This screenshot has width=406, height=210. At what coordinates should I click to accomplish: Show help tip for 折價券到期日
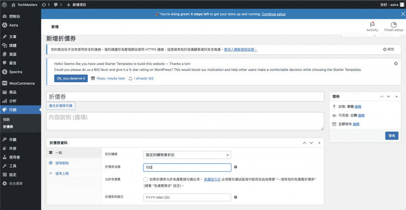tap(236, 197)
